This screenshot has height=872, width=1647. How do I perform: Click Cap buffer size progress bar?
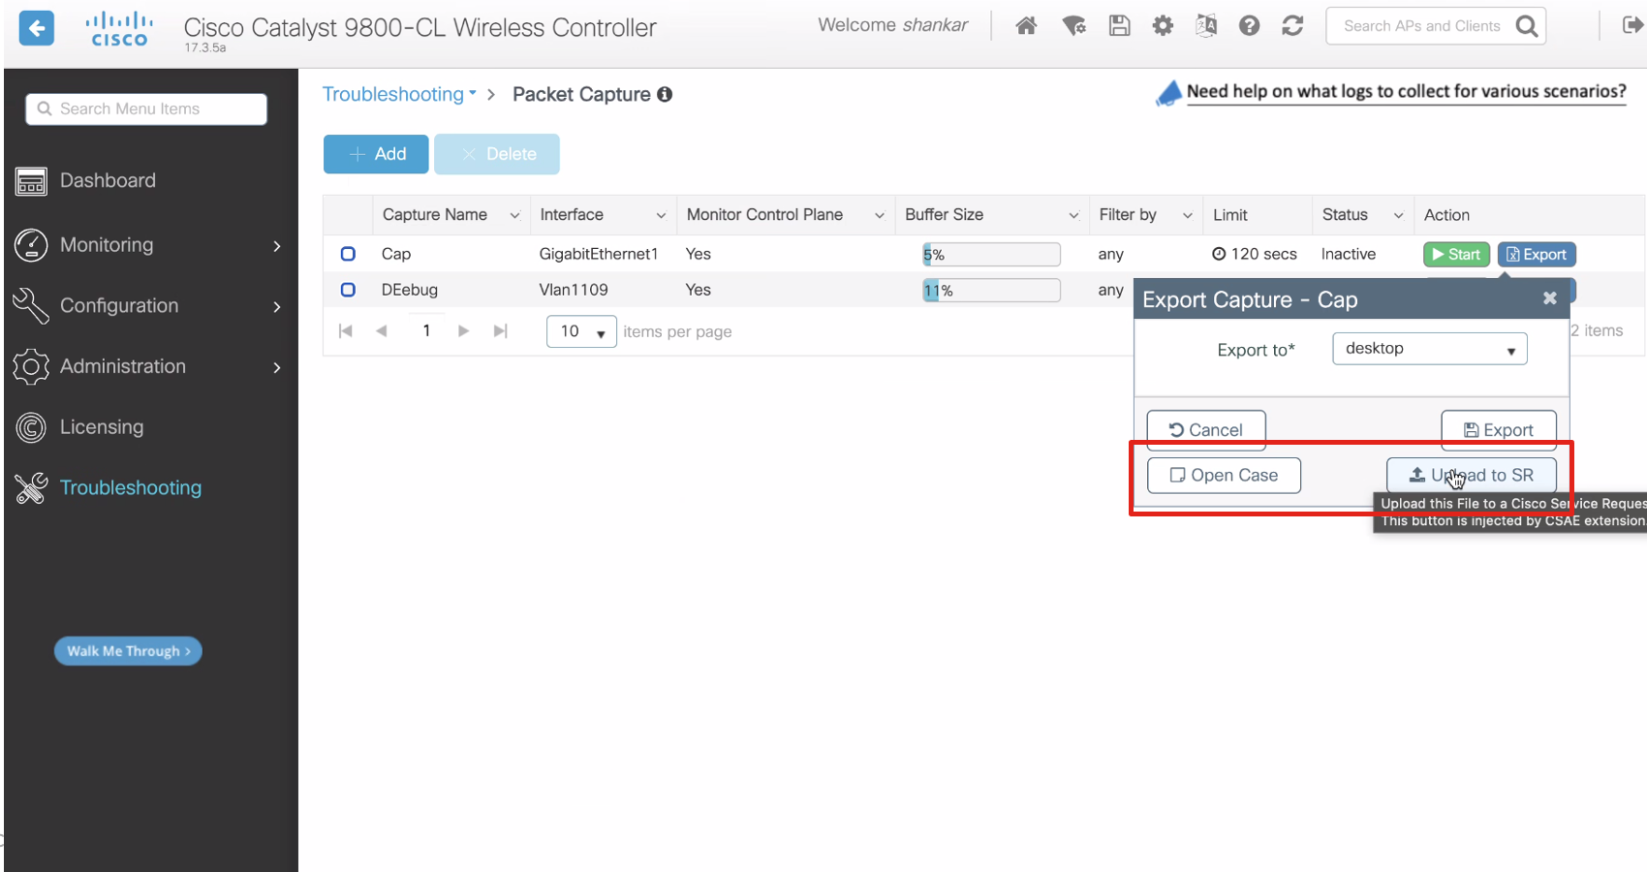[991, 255]
